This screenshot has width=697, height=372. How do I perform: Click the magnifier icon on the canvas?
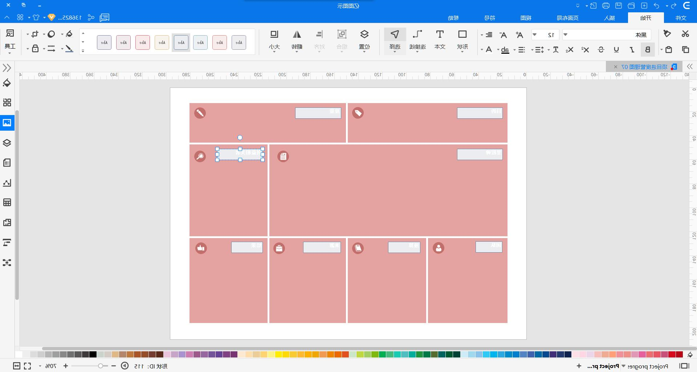coord(200,156)
